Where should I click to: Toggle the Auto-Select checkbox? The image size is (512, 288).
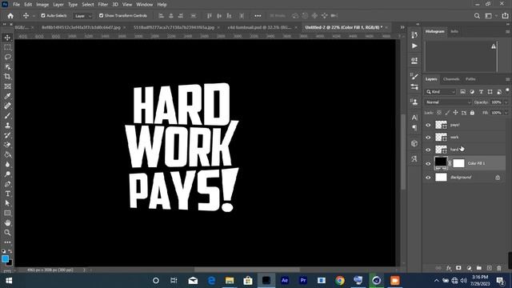pyautogui.click(x=42, y=16)
